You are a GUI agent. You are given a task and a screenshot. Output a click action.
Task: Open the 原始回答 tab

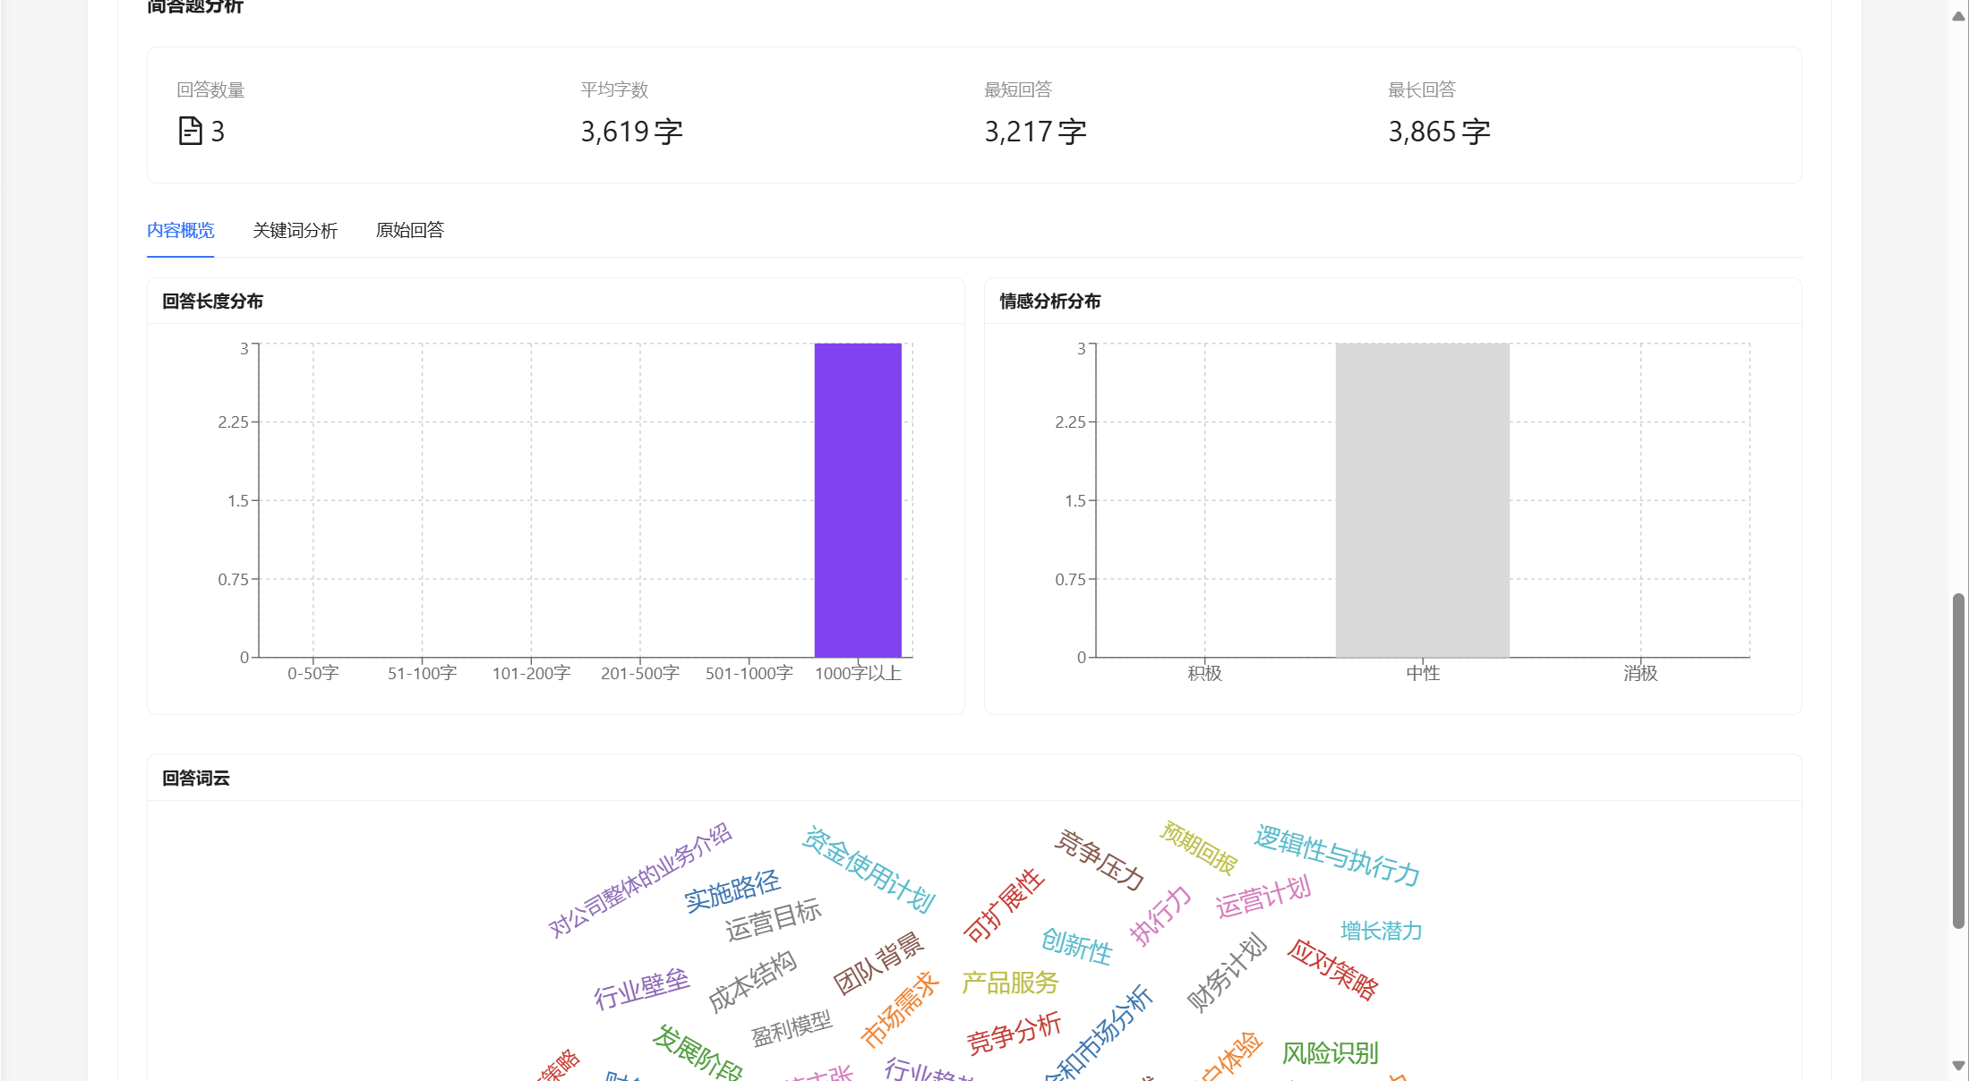click(409, 231)
